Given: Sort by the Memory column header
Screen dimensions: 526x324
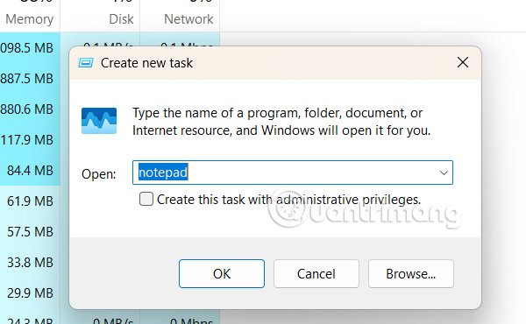Looking at the screenshot, I should tap(30, 19).
